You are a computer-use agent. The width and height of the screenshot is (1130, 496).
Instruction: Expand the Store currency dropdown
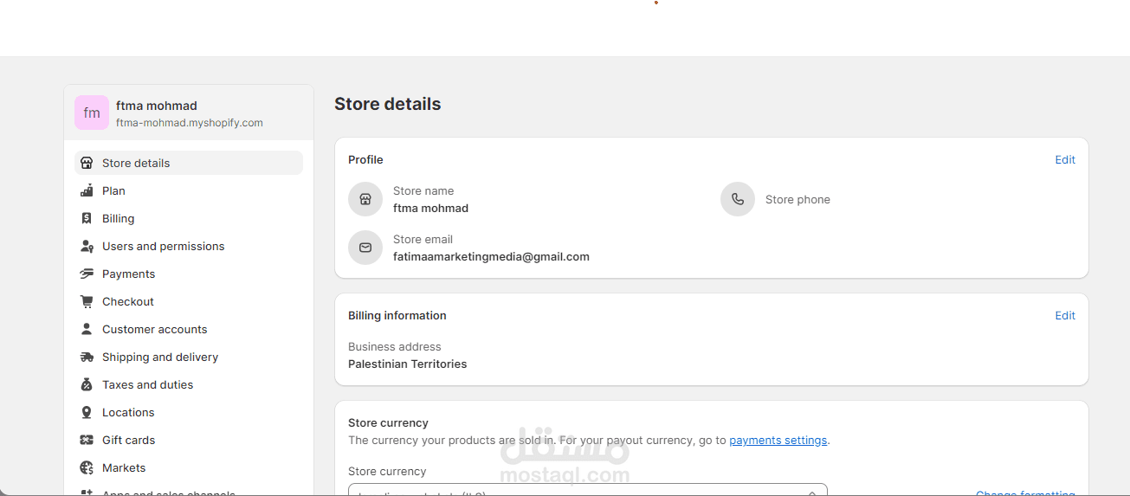coord(588,490)
